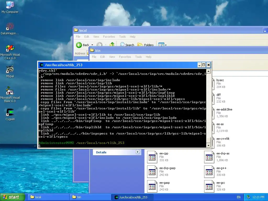Viewport: 268px width, 201px height.
Task: Click system tray icon beside the clock
Action: (x=249, y=197)
